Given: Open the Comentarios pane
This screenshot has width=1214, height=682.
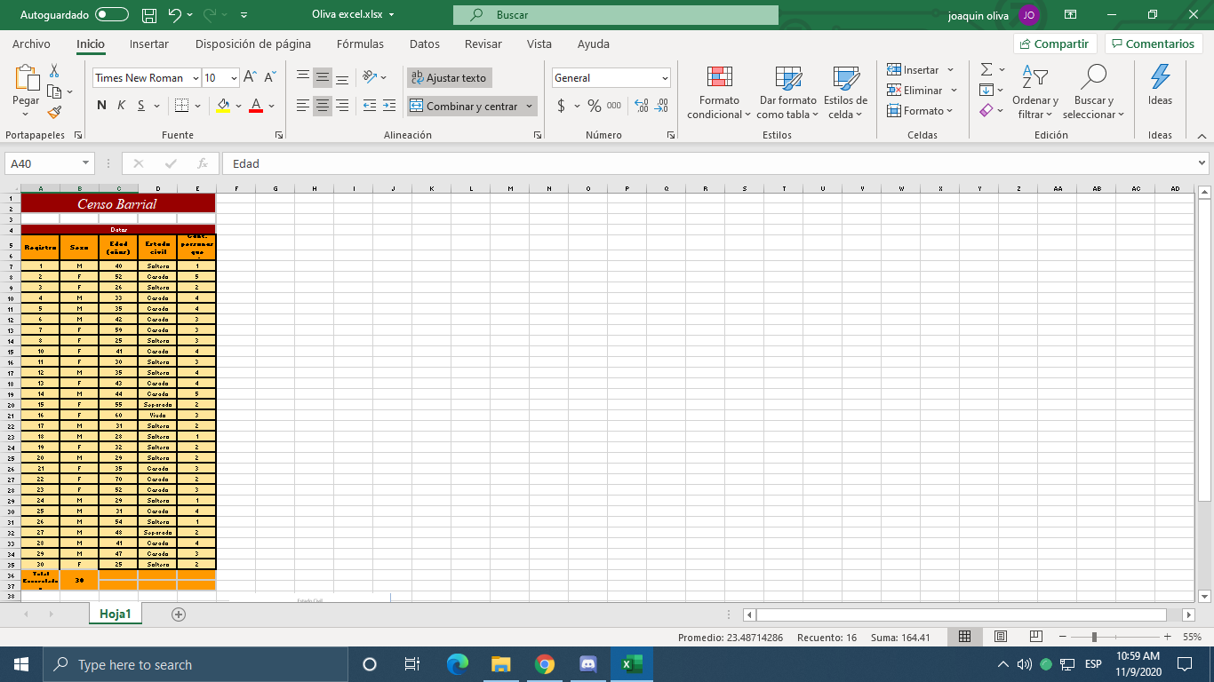Looking at the screenshot, I should (1152, 44).
